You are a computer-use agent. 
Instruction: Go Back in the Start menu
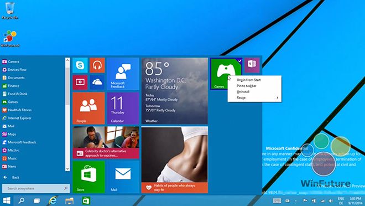11,177
